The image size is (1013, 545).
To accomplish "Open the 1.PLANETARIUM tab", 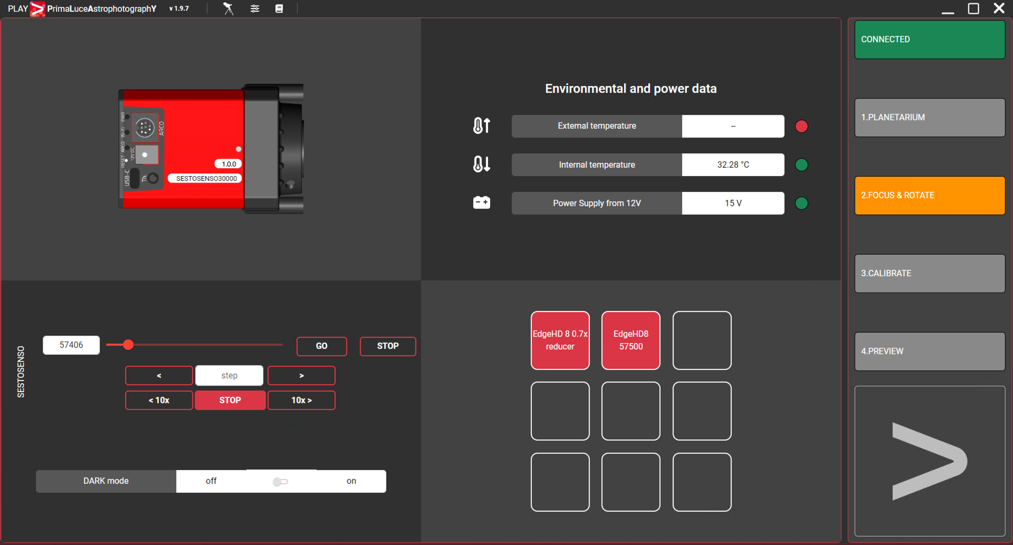I will (929, 117).
